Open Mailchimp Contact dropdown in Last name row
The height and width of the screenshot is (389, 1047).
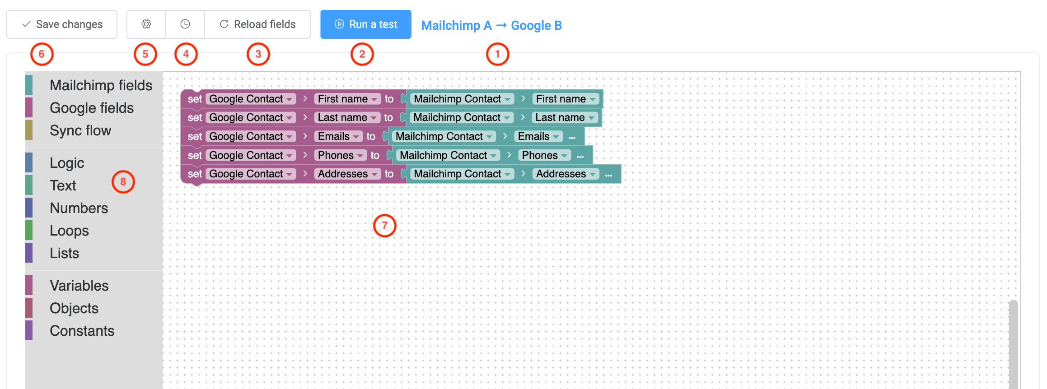coord(462,117)
